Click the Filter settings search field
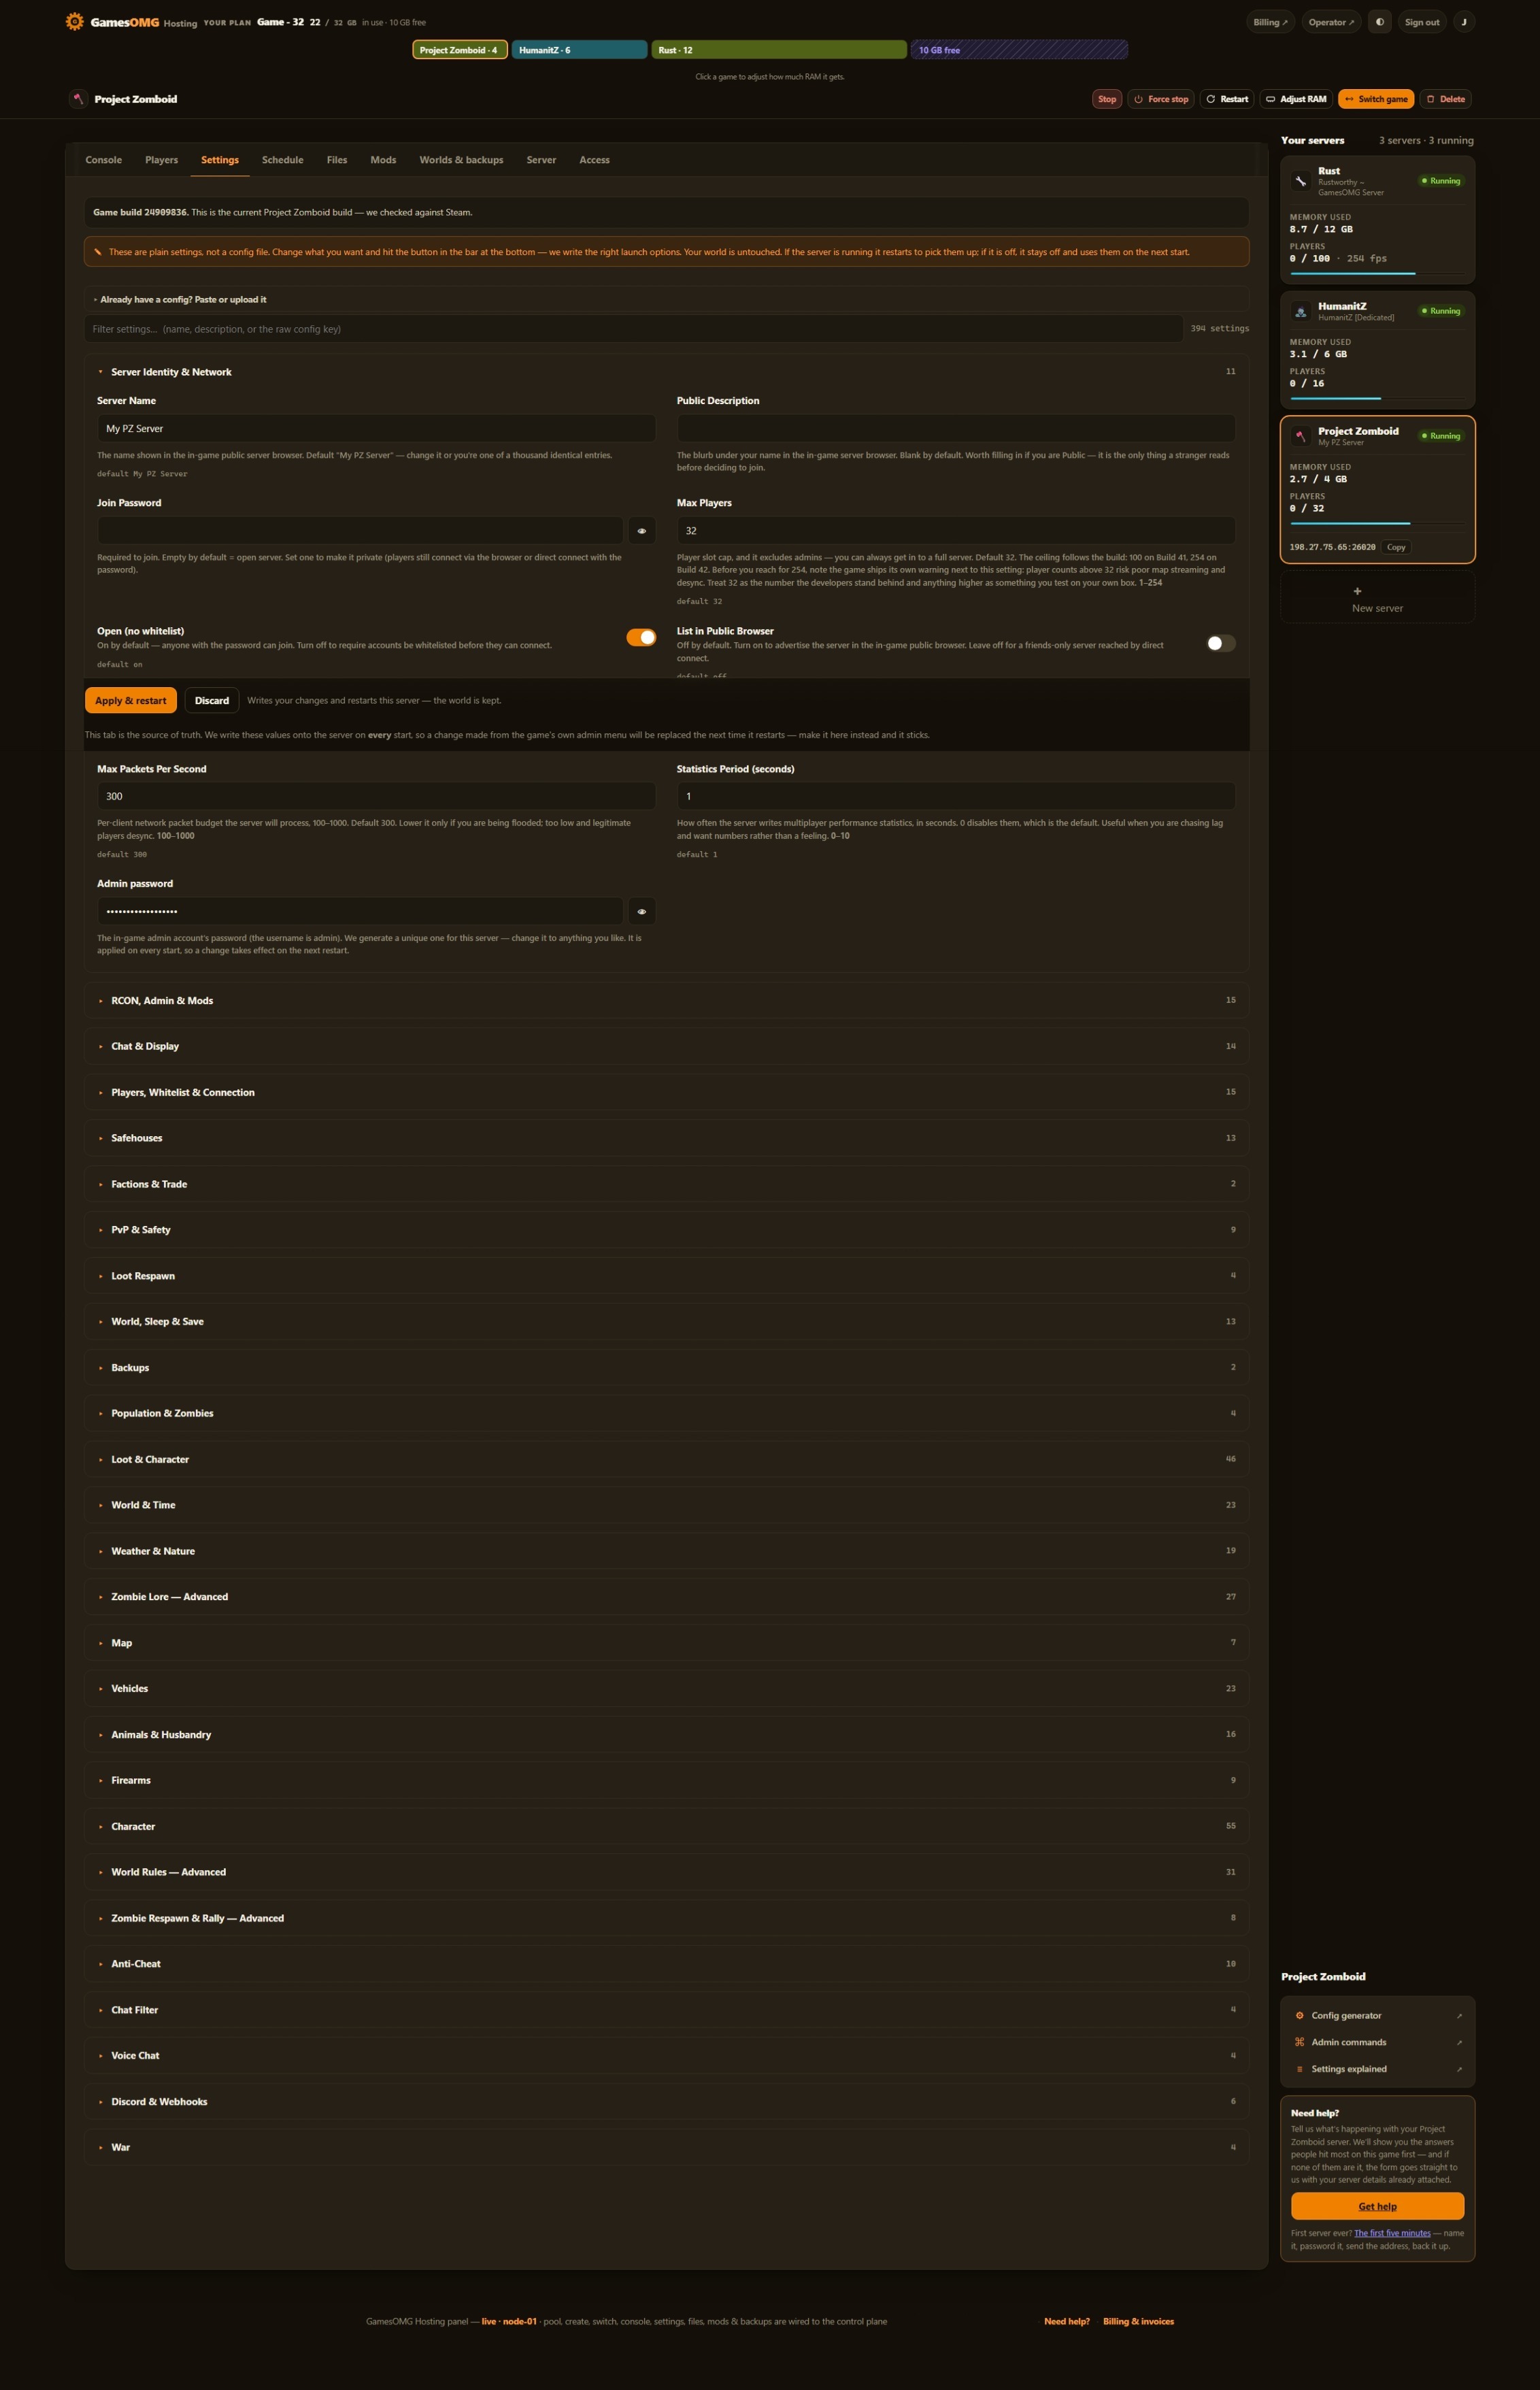The height and width of the screenshot is (2390, 1540). (634, 329)
